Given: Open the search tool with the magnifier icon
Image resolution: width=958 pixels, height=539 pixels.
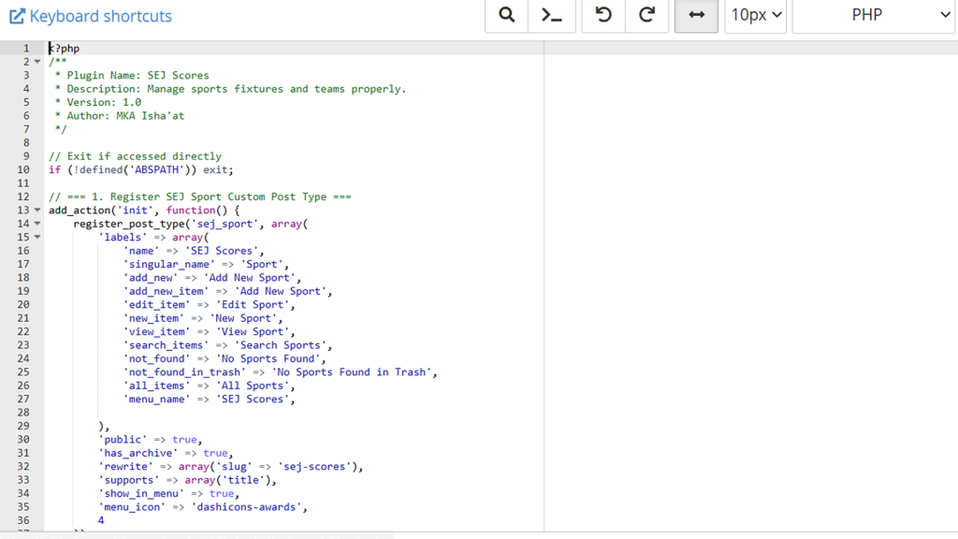Looking at the screenshot, I should pos(506,16).
